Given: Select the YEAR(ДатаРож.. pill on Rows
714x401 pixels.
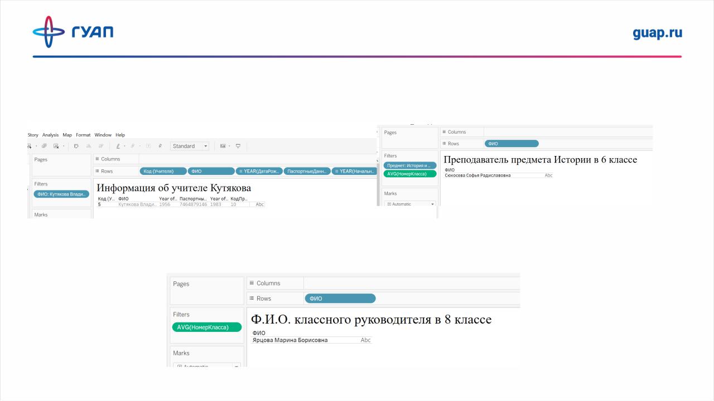Looking at the screenshot, I should pyautogui.click(x=259, y=171).
